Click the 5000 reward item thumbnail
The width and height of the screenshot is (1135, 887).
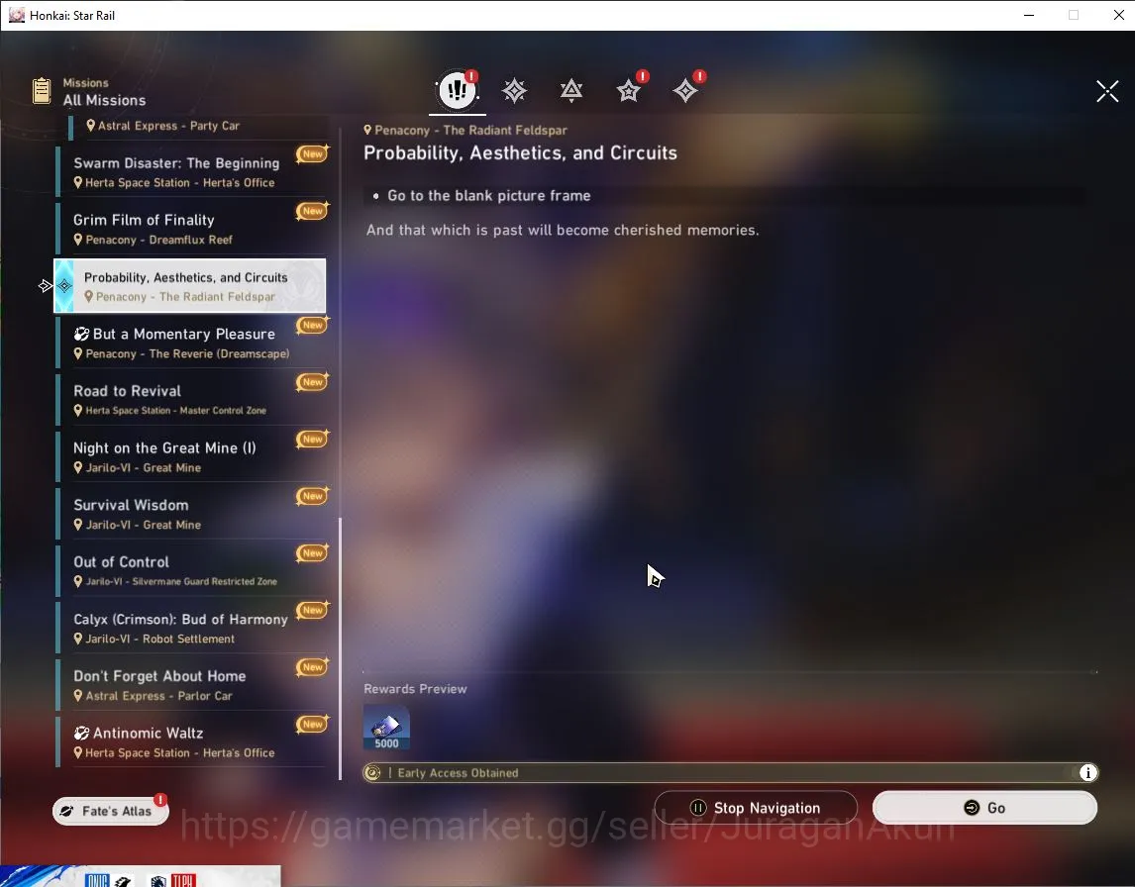(386, 728)
